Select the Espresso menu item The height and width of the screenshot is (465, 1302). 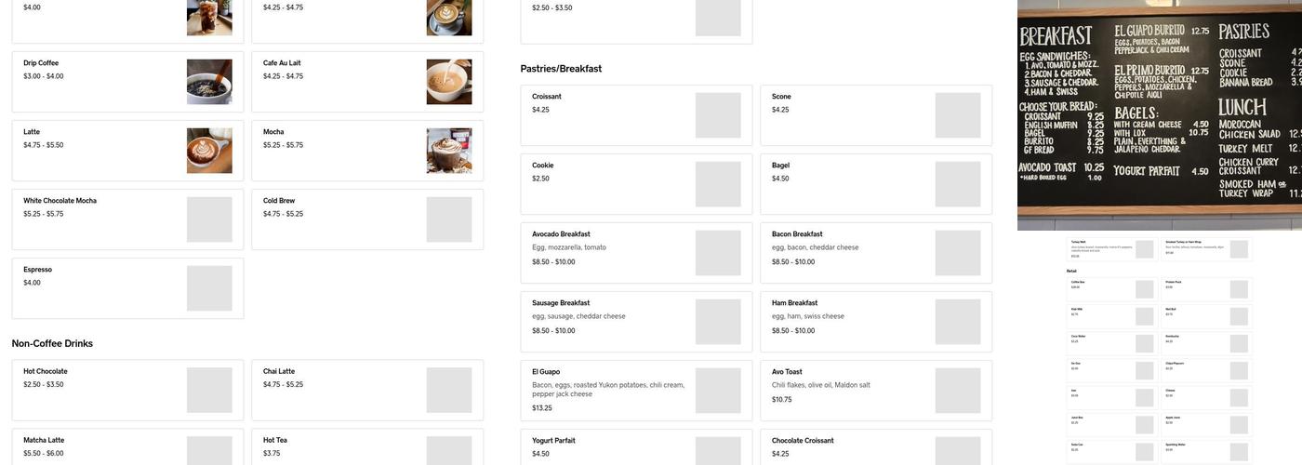127,288
